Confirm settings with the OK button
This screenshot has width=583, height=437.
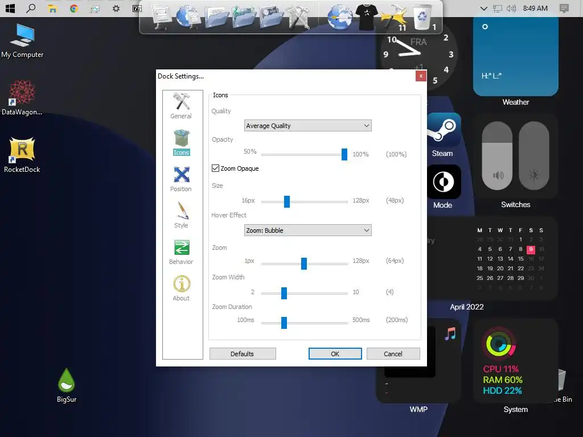point(335,354)
